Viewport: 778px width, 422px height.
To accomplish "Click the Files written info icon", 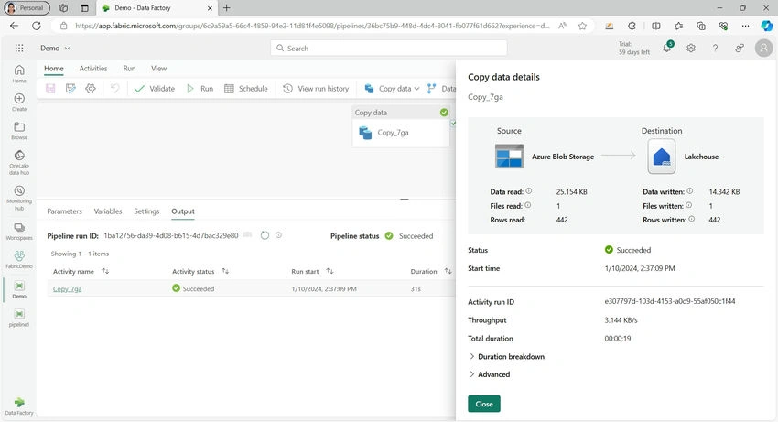I will pos(688,205).
